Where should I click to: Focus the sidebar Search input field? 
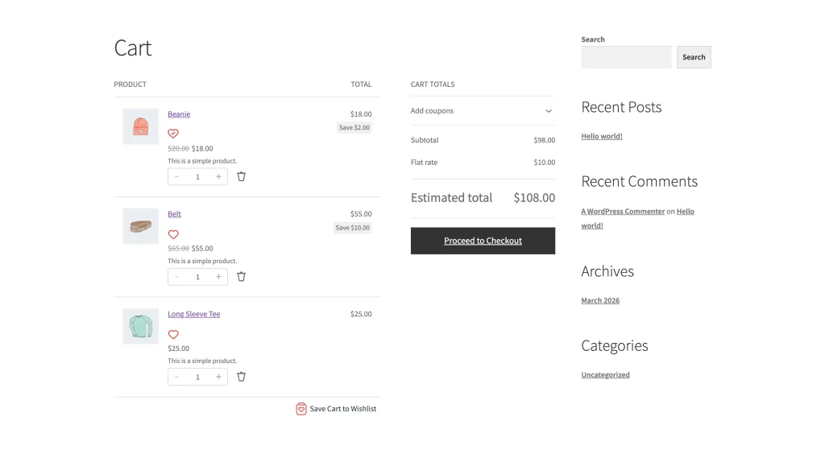pyautogui.click(x=626, y=57)
